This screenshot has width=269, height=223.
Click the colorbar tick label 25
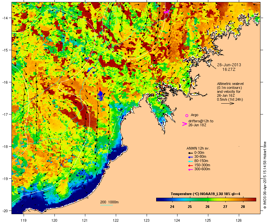coord(190,207)
